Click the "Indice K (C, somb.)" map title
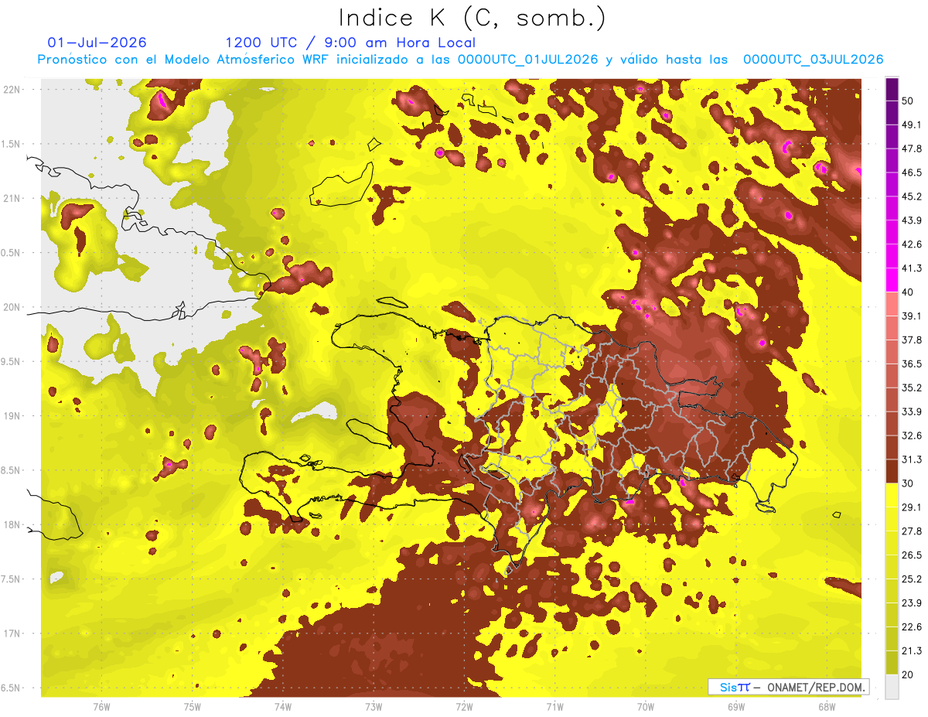Viewport: 928px width, 717px height. [473, 18]
